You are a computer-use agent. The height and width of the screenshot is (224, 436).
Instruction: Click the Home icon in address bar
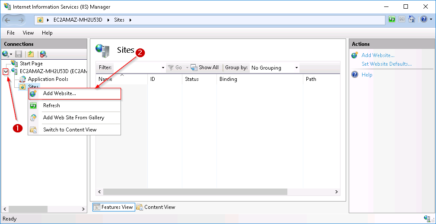click(412, 19)
